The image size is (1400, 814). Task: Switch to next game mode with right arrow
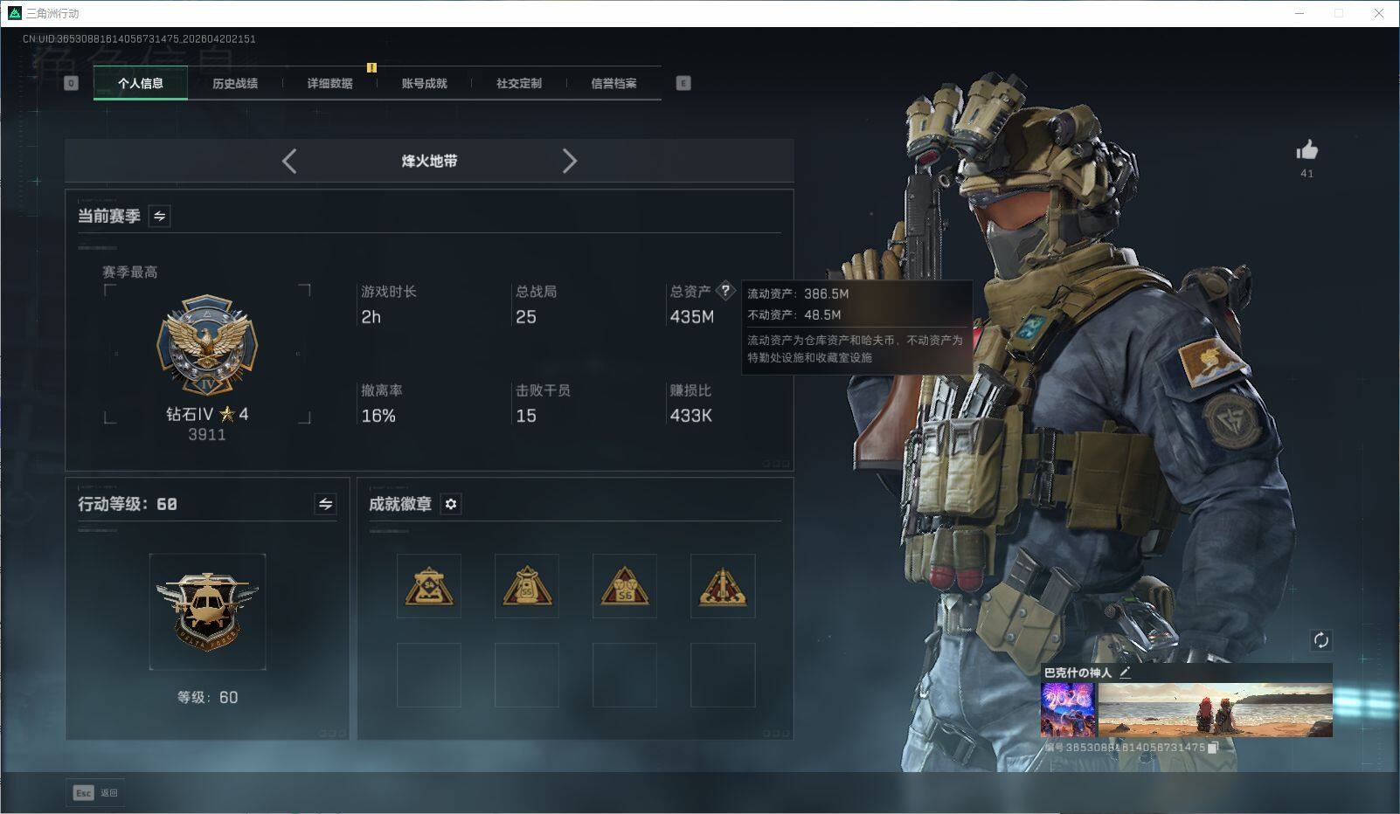[x=569, y=161]
